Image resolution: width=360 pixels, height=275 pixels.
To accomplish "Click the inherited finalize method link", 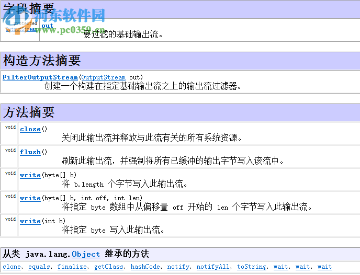I will point(72,267).
